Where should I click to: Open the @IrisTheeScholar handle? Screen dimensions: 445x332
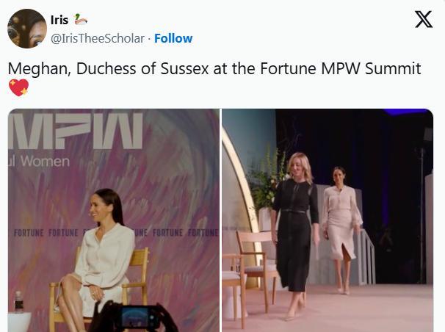97,38
